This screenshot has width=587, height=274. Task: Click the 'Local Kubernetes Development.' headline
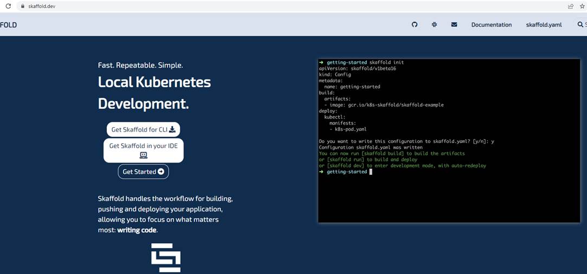coord(154,93)
